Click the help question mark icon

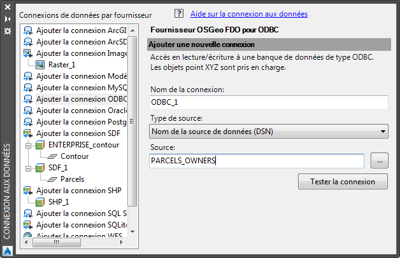point(178,13)
